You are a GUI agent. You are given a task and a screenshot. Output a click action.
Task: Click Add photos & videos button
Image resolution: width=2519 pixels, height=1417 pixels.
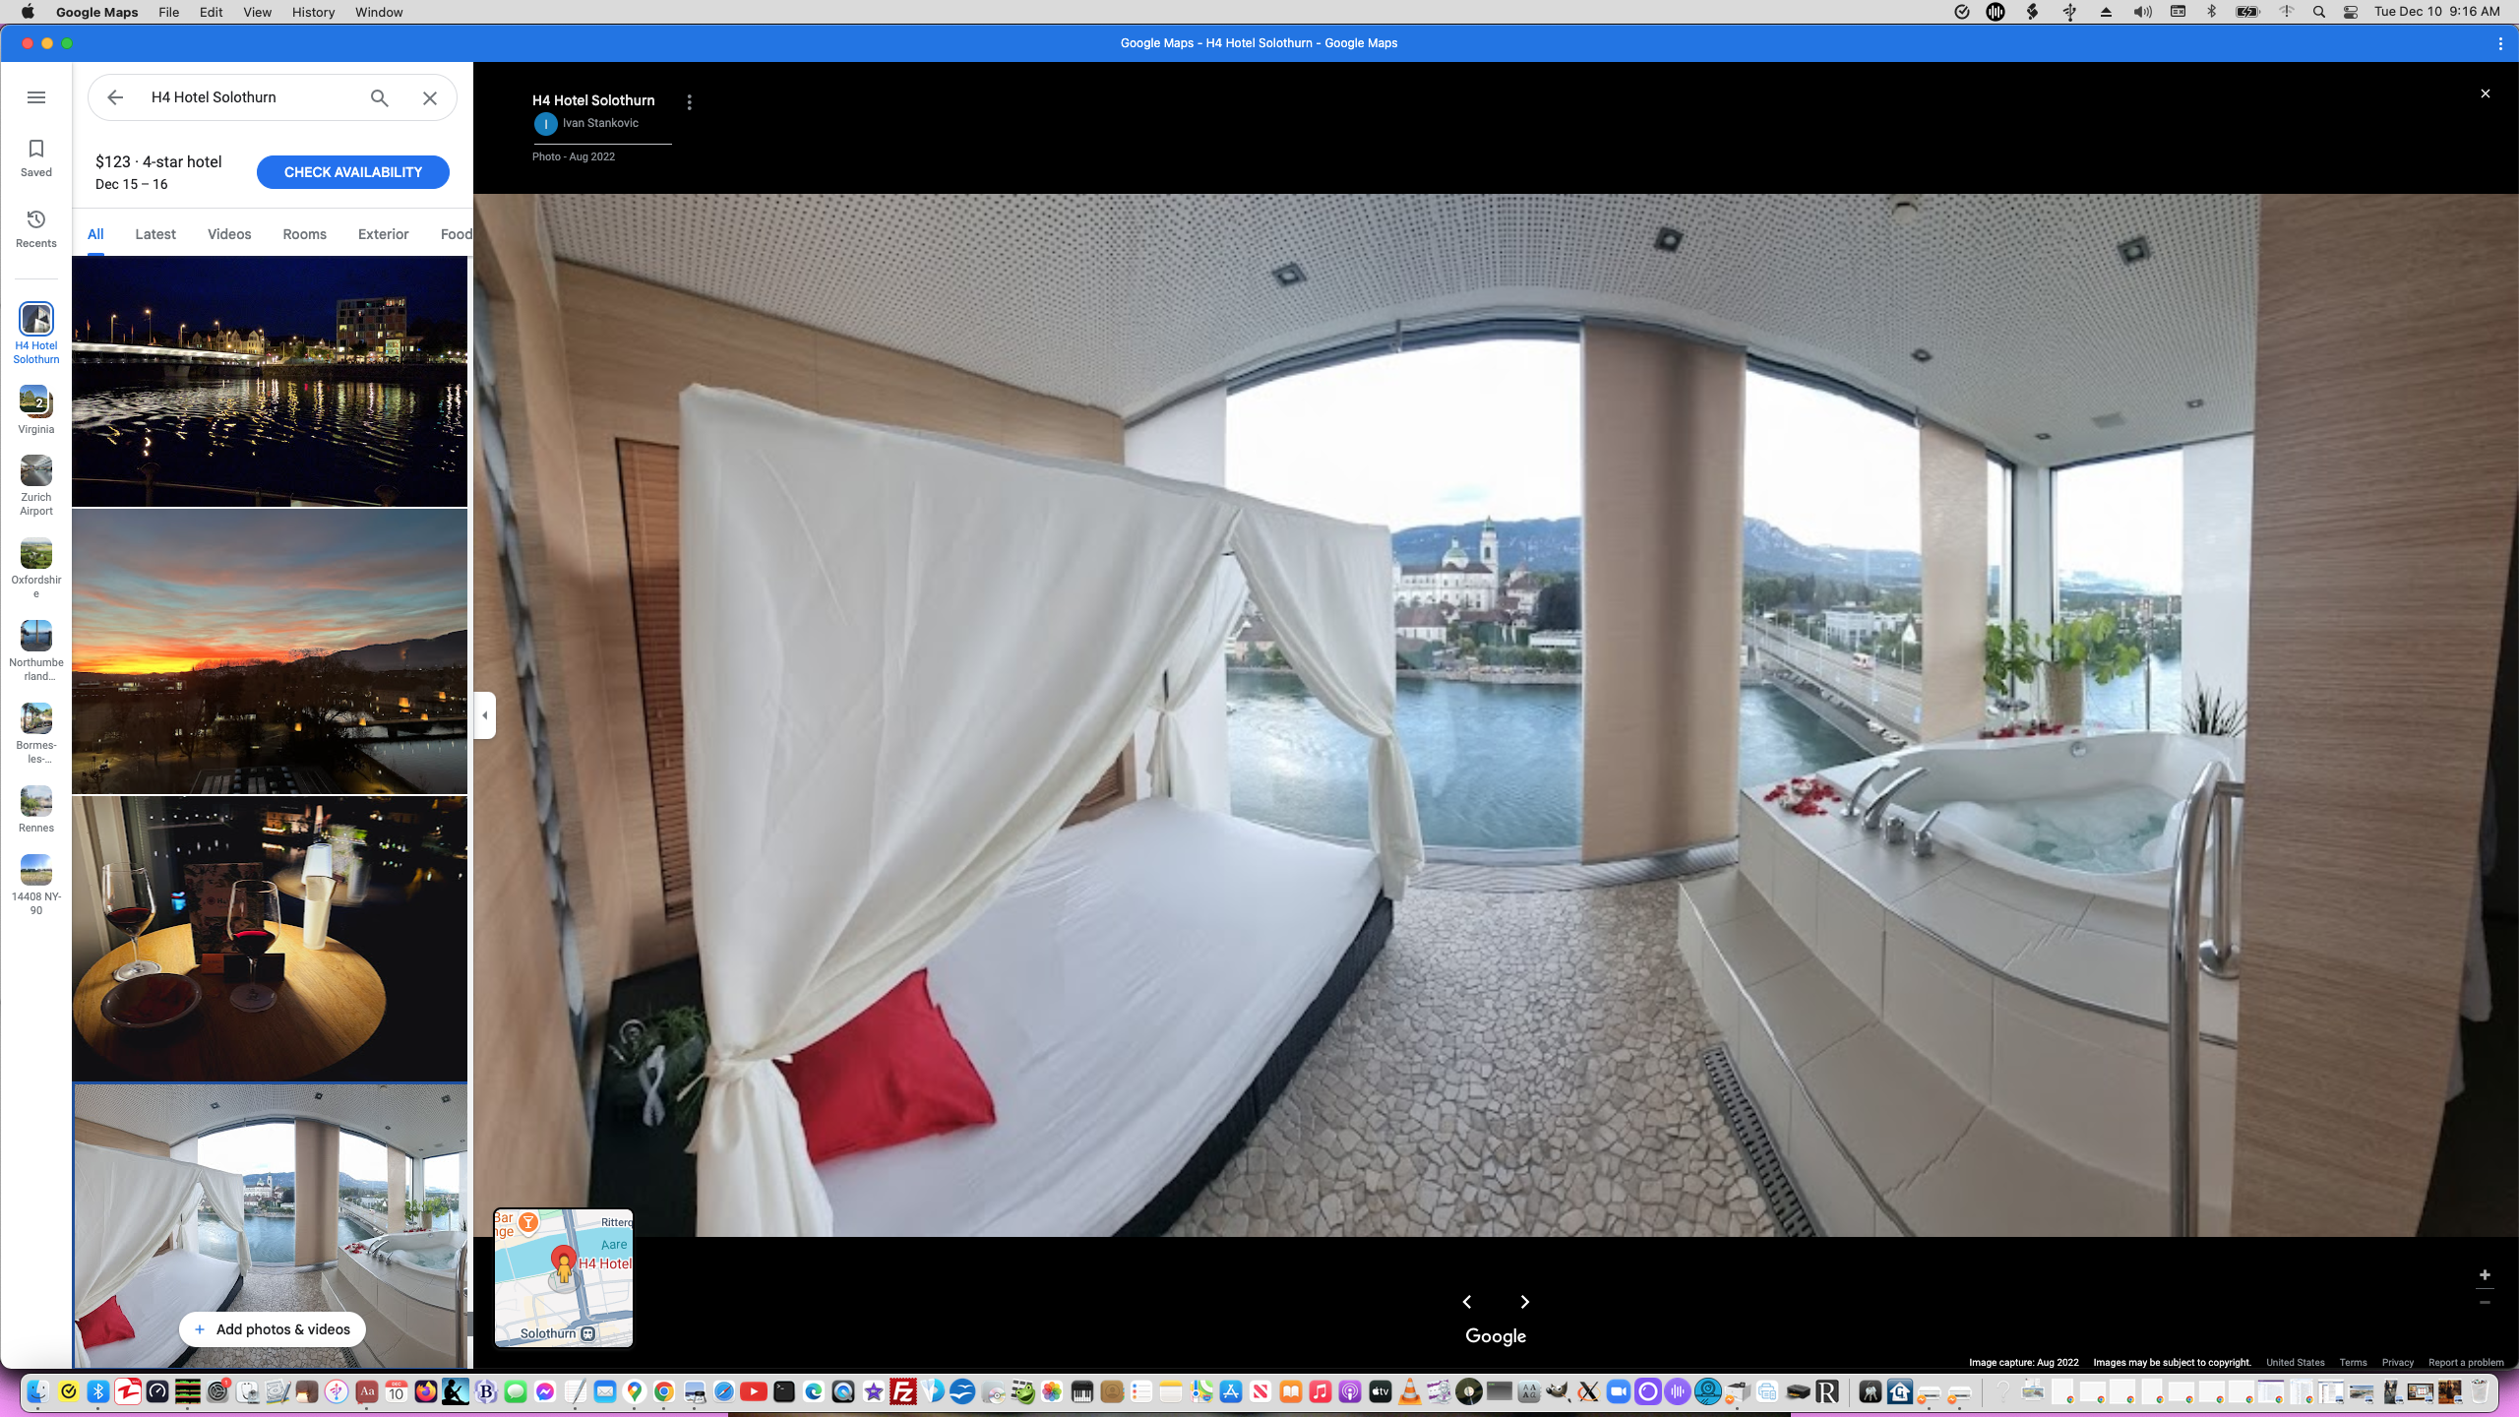click(272, 1329)
